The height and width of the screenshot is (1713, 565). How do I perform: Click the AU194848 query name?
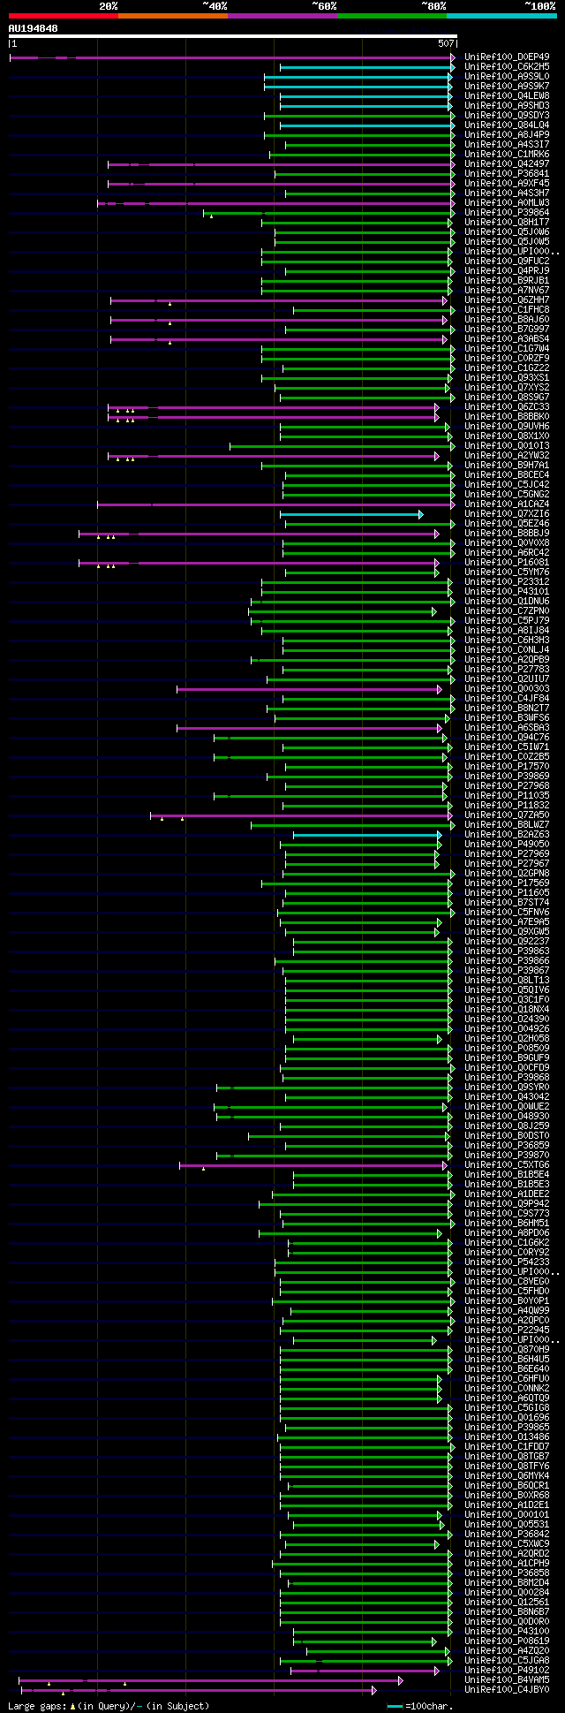[33, 28]
